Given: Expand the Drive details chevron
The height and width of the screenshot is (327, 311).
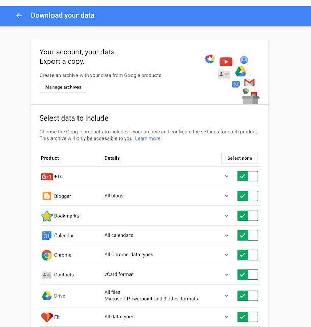Looking at the screenshot, I should (x=227, y=296).
